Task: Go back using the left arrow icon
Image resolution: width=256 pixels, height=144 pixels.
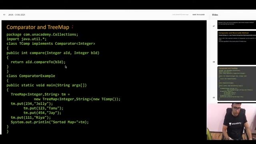Action: (x=4, y=15)
